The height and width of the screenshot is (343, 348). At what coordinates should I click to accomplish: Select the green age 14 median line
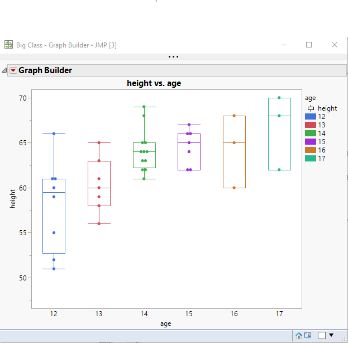[x=144, y=151]
